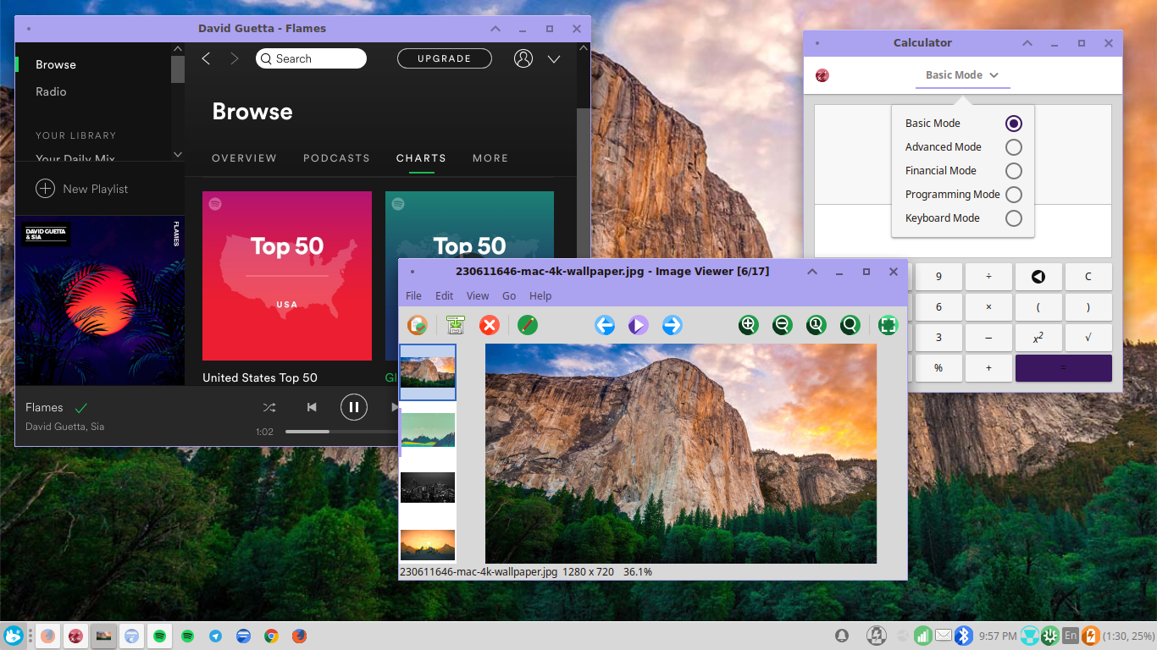The width and height of the screenshot is (1157, 650).
Task: Click the divide key in Calculator
Action: click(988, 277)
